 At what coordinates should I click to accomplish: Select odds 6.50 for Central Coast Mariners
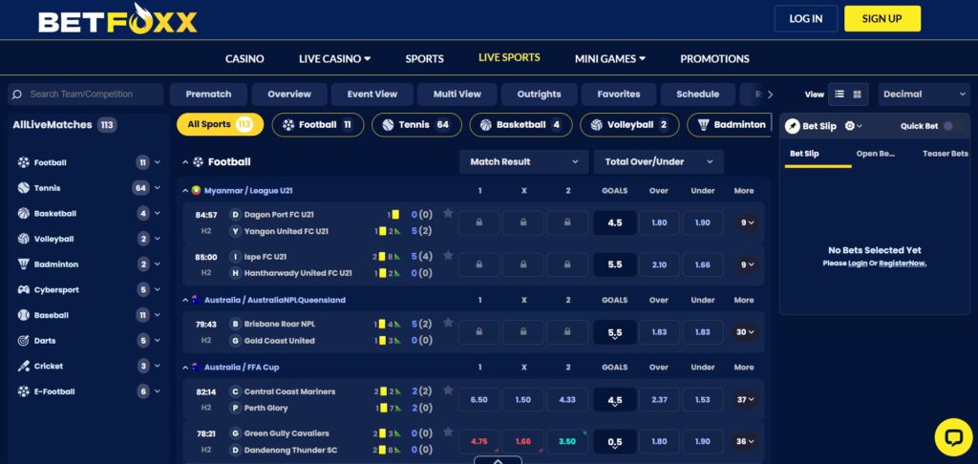[x=479, y=401]
